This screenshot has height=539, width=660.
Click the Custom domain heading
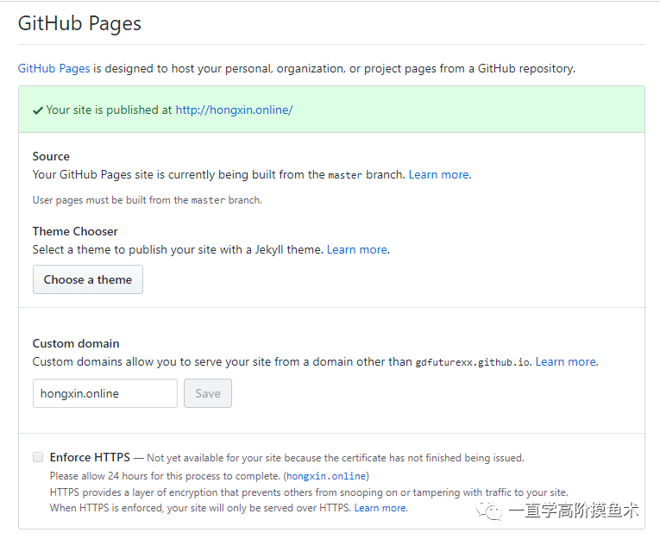76,343
